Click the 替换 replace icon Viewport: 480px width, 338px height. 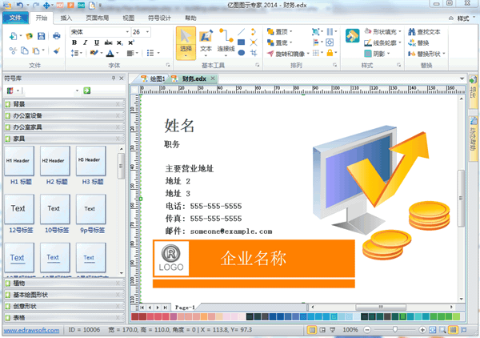click(x=412, y=42)
